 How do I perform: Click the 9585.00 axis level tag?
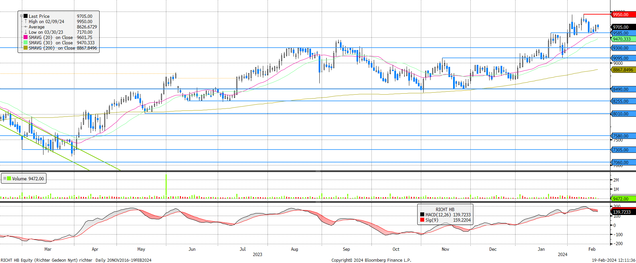(x=623, y=33)
